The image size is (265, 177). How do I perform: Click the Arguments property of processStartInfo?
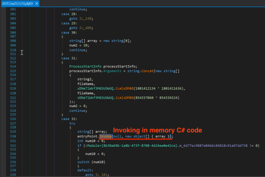point(116,71)
